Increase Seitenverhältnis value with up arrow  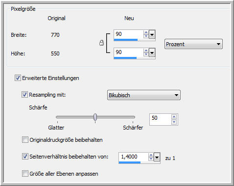(x=151, y=155)
